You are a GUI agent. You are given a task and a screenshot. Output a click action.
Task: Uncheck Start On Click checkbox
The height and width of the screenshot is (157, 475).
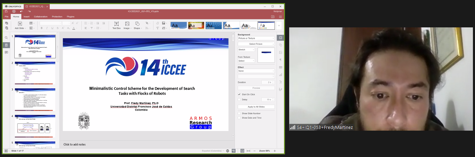239,94
